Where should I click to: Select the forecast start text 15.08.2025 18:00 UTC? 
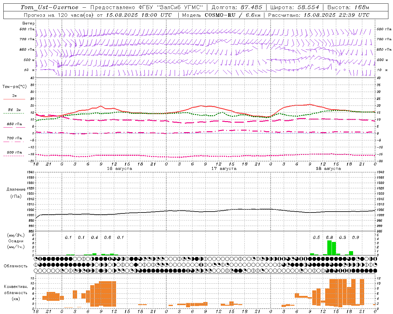point(139,15)
